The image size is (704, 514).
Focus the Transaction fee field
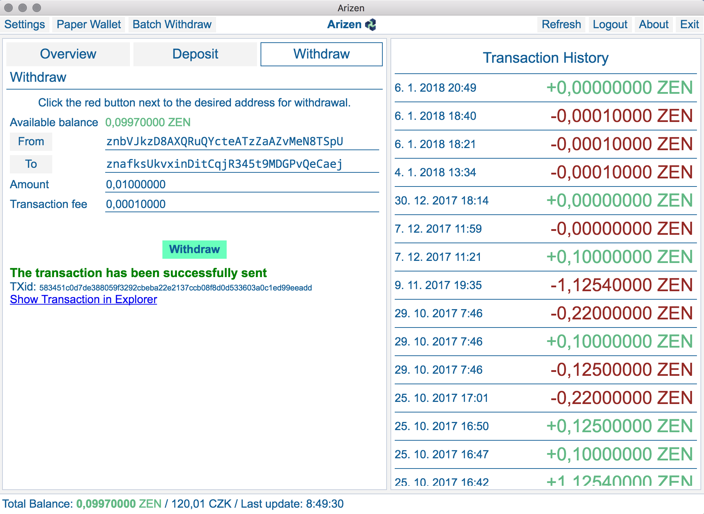point(242,204)
